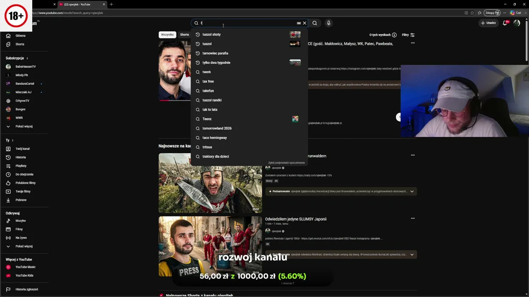Open options for the SLUMSY Japonii video
Image resolution: width=529 pixels, height=297 pixels.
pyautogui.click(x=412, y=218)
